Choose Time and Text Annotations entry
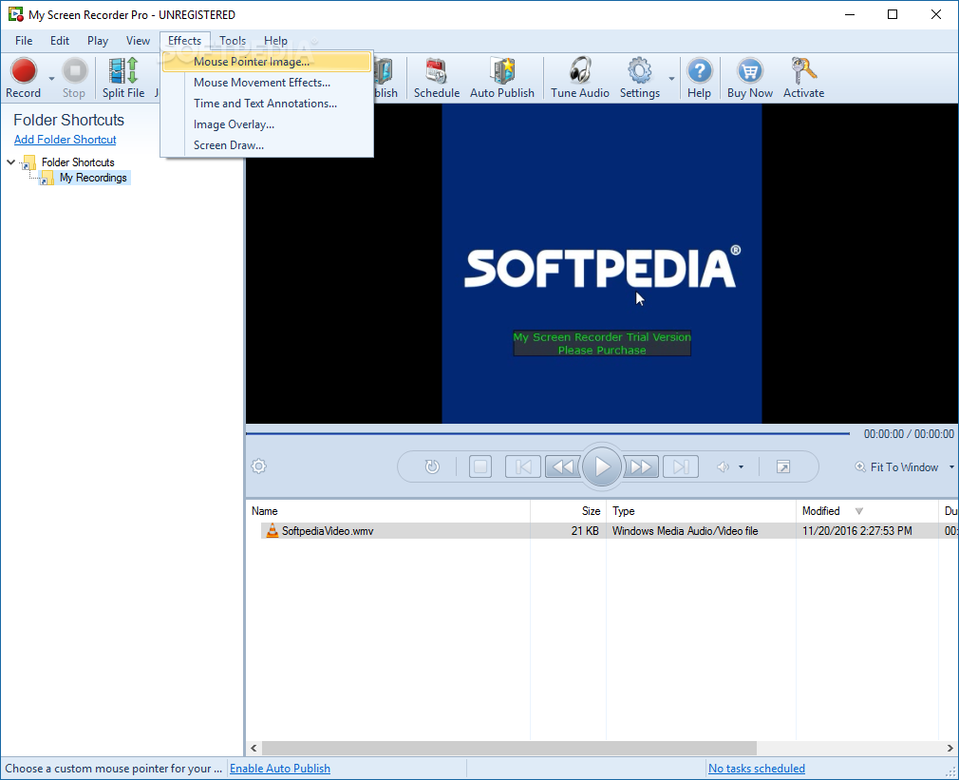 coord(267,104)
